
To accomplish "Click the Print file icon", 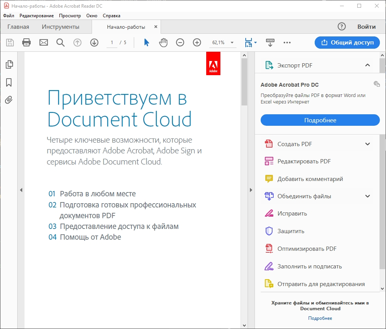I will [26, 43].
